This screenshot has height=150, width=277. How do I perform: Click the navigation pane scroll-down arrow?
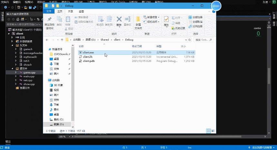(x=73, y=127)
